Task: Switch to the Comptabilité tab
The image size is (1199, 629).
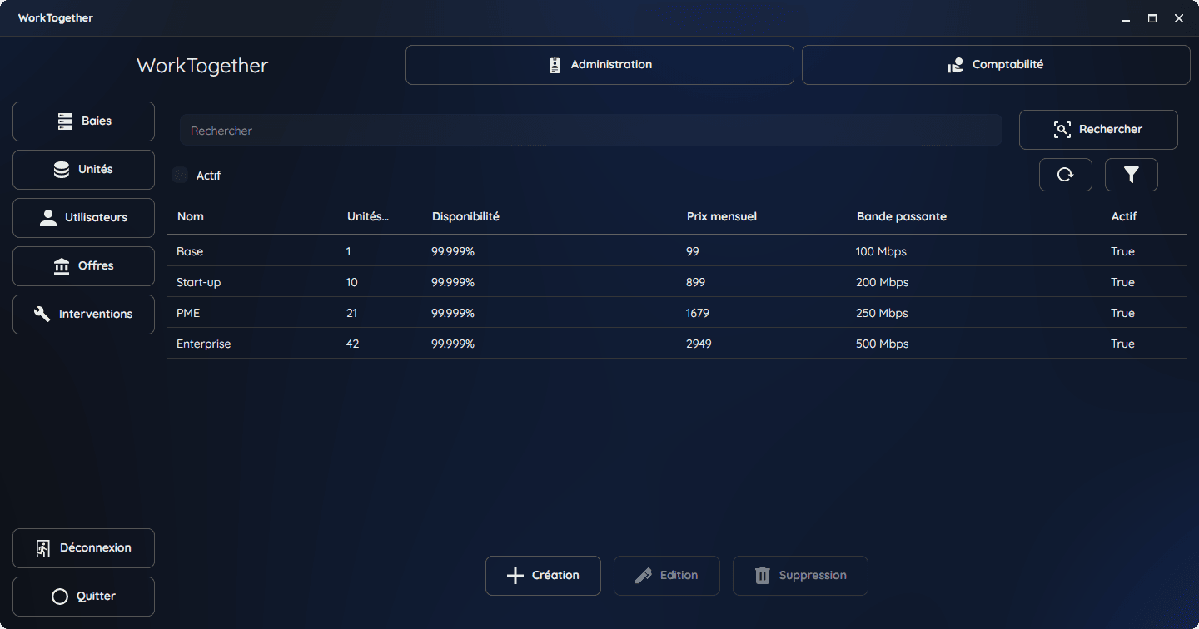Action: coord(996,65)
